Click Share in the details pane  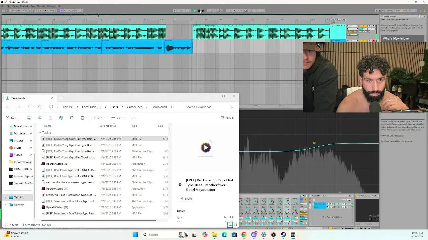point(186,199)
